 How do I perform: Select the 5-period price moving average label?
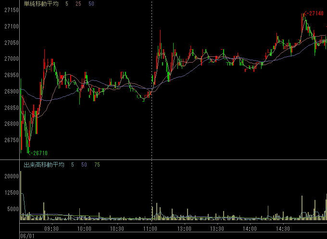[67, 3]
